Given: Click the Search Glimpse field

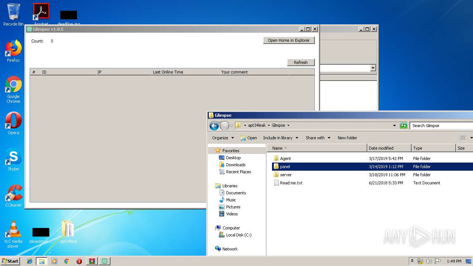Looking at the screenshot, I should (441, 126).
